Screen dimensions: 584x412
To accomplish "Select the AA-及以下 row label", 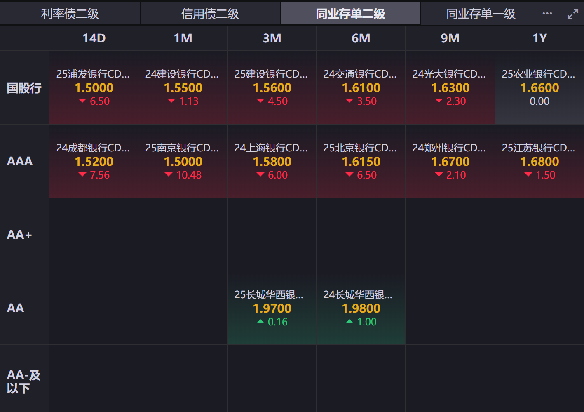I will pyautogui.click(x=24, y=381).
